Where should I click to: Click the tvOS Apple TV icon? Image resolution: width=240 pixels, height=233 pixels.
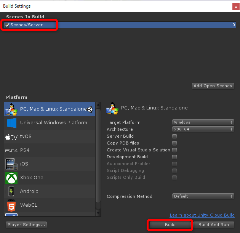(x=11, y=137)
